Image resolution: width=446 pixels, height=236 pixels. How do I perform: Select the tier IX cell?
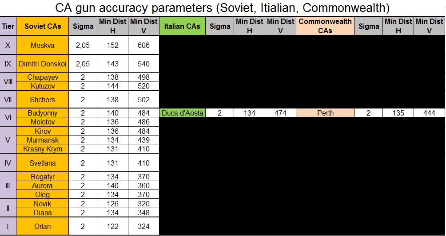tap(8, 64)
